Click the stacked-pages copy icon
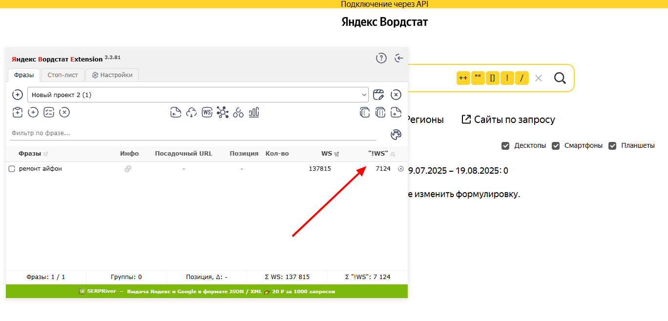668x321 pixels. pyautogui.click(x=365, y=112)
